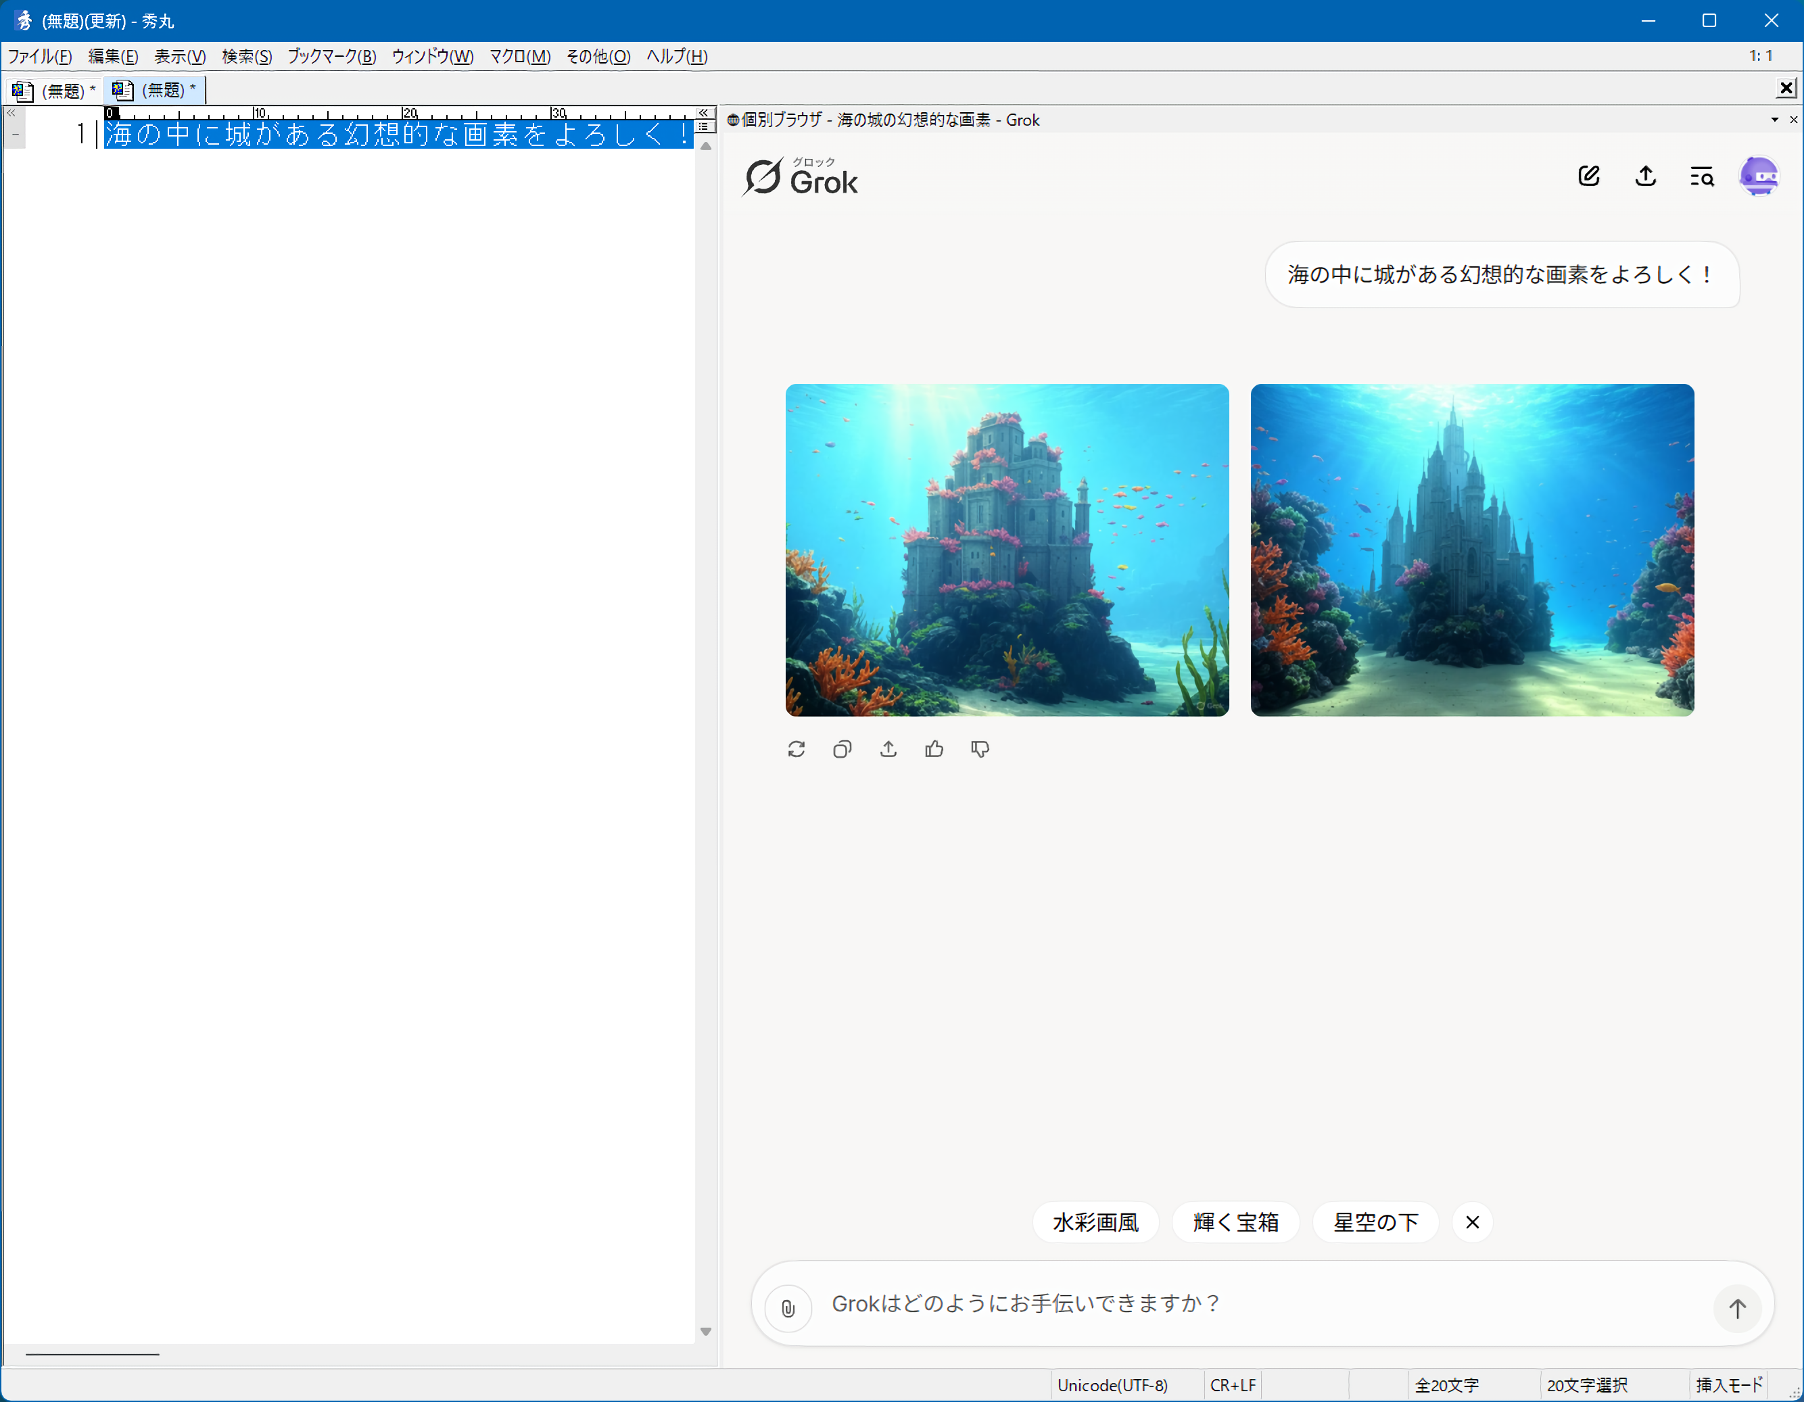1804x1402 pixels.
Task: Dismiss suggestions with the X button
Action: 1472,1222
